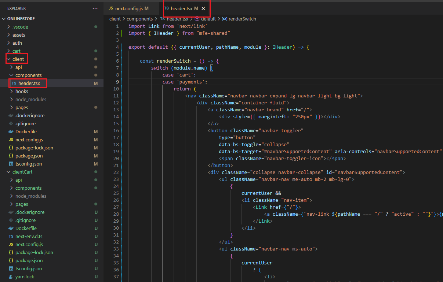Collapse the clientCart folder
Viewport: 443px width, 282px height.
pos(9,172)
